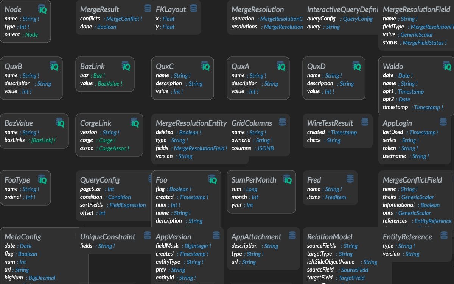454x284 pixels.
Task: Click the Condition type in QueryConfig card
Action: 120,197
